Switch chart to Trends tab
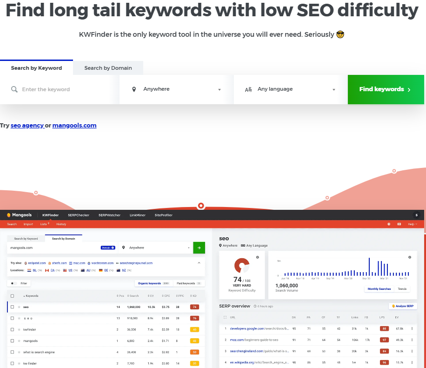 coord(402,289)
